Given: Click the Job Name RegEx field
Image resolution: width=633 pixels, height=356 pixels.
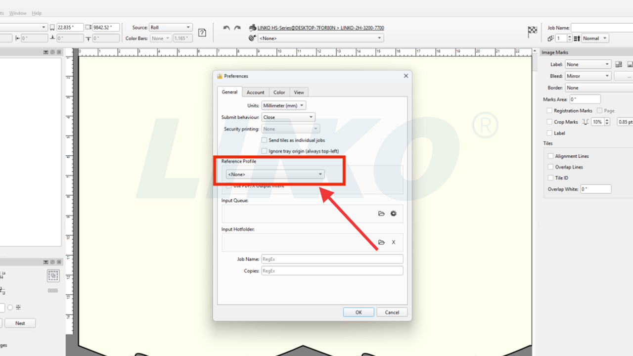Looking at the screenshot, I should coord(332,259).
